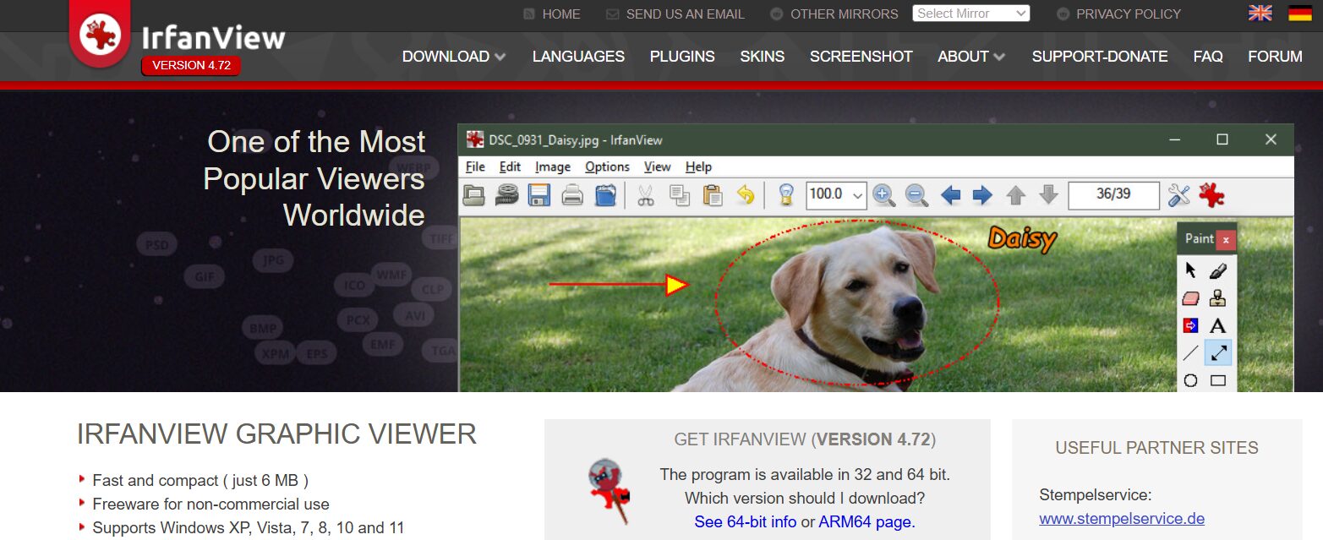Open the PLUGINS page in navigation
The image size is (1323, 540).
click(682, 57)
